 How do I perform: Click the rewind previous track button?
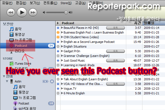click(11, 13)
